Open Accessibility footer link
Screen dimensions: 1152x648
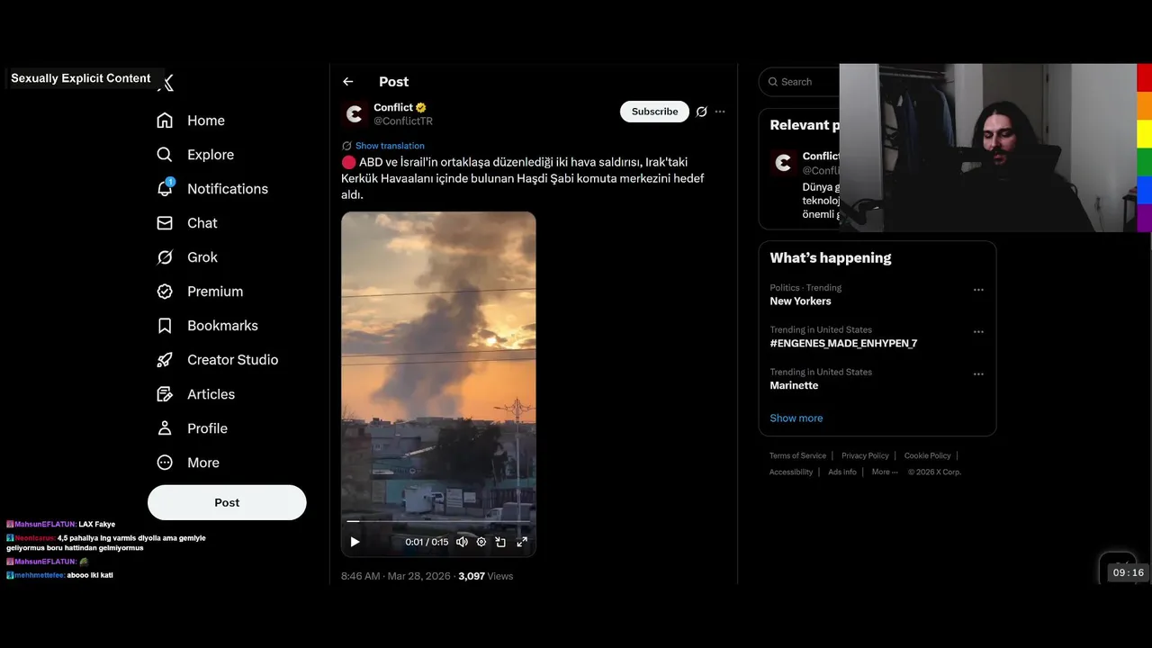click(791, 472)
